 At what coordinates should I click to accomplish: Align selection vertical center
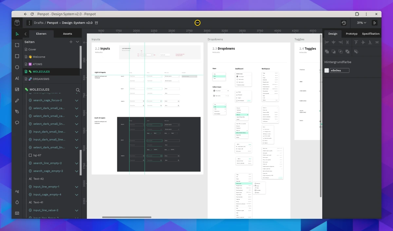[x=363, y=42]
